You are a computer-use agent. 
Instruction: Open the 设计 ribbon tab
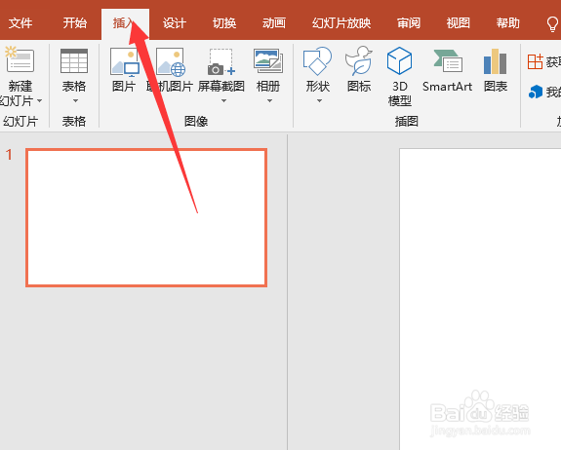pos(175,23)
